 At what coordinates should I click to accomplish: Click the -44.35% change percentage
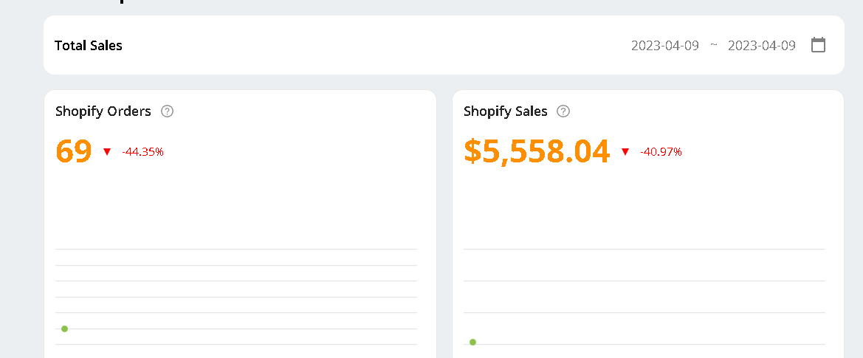click(142, 152)
